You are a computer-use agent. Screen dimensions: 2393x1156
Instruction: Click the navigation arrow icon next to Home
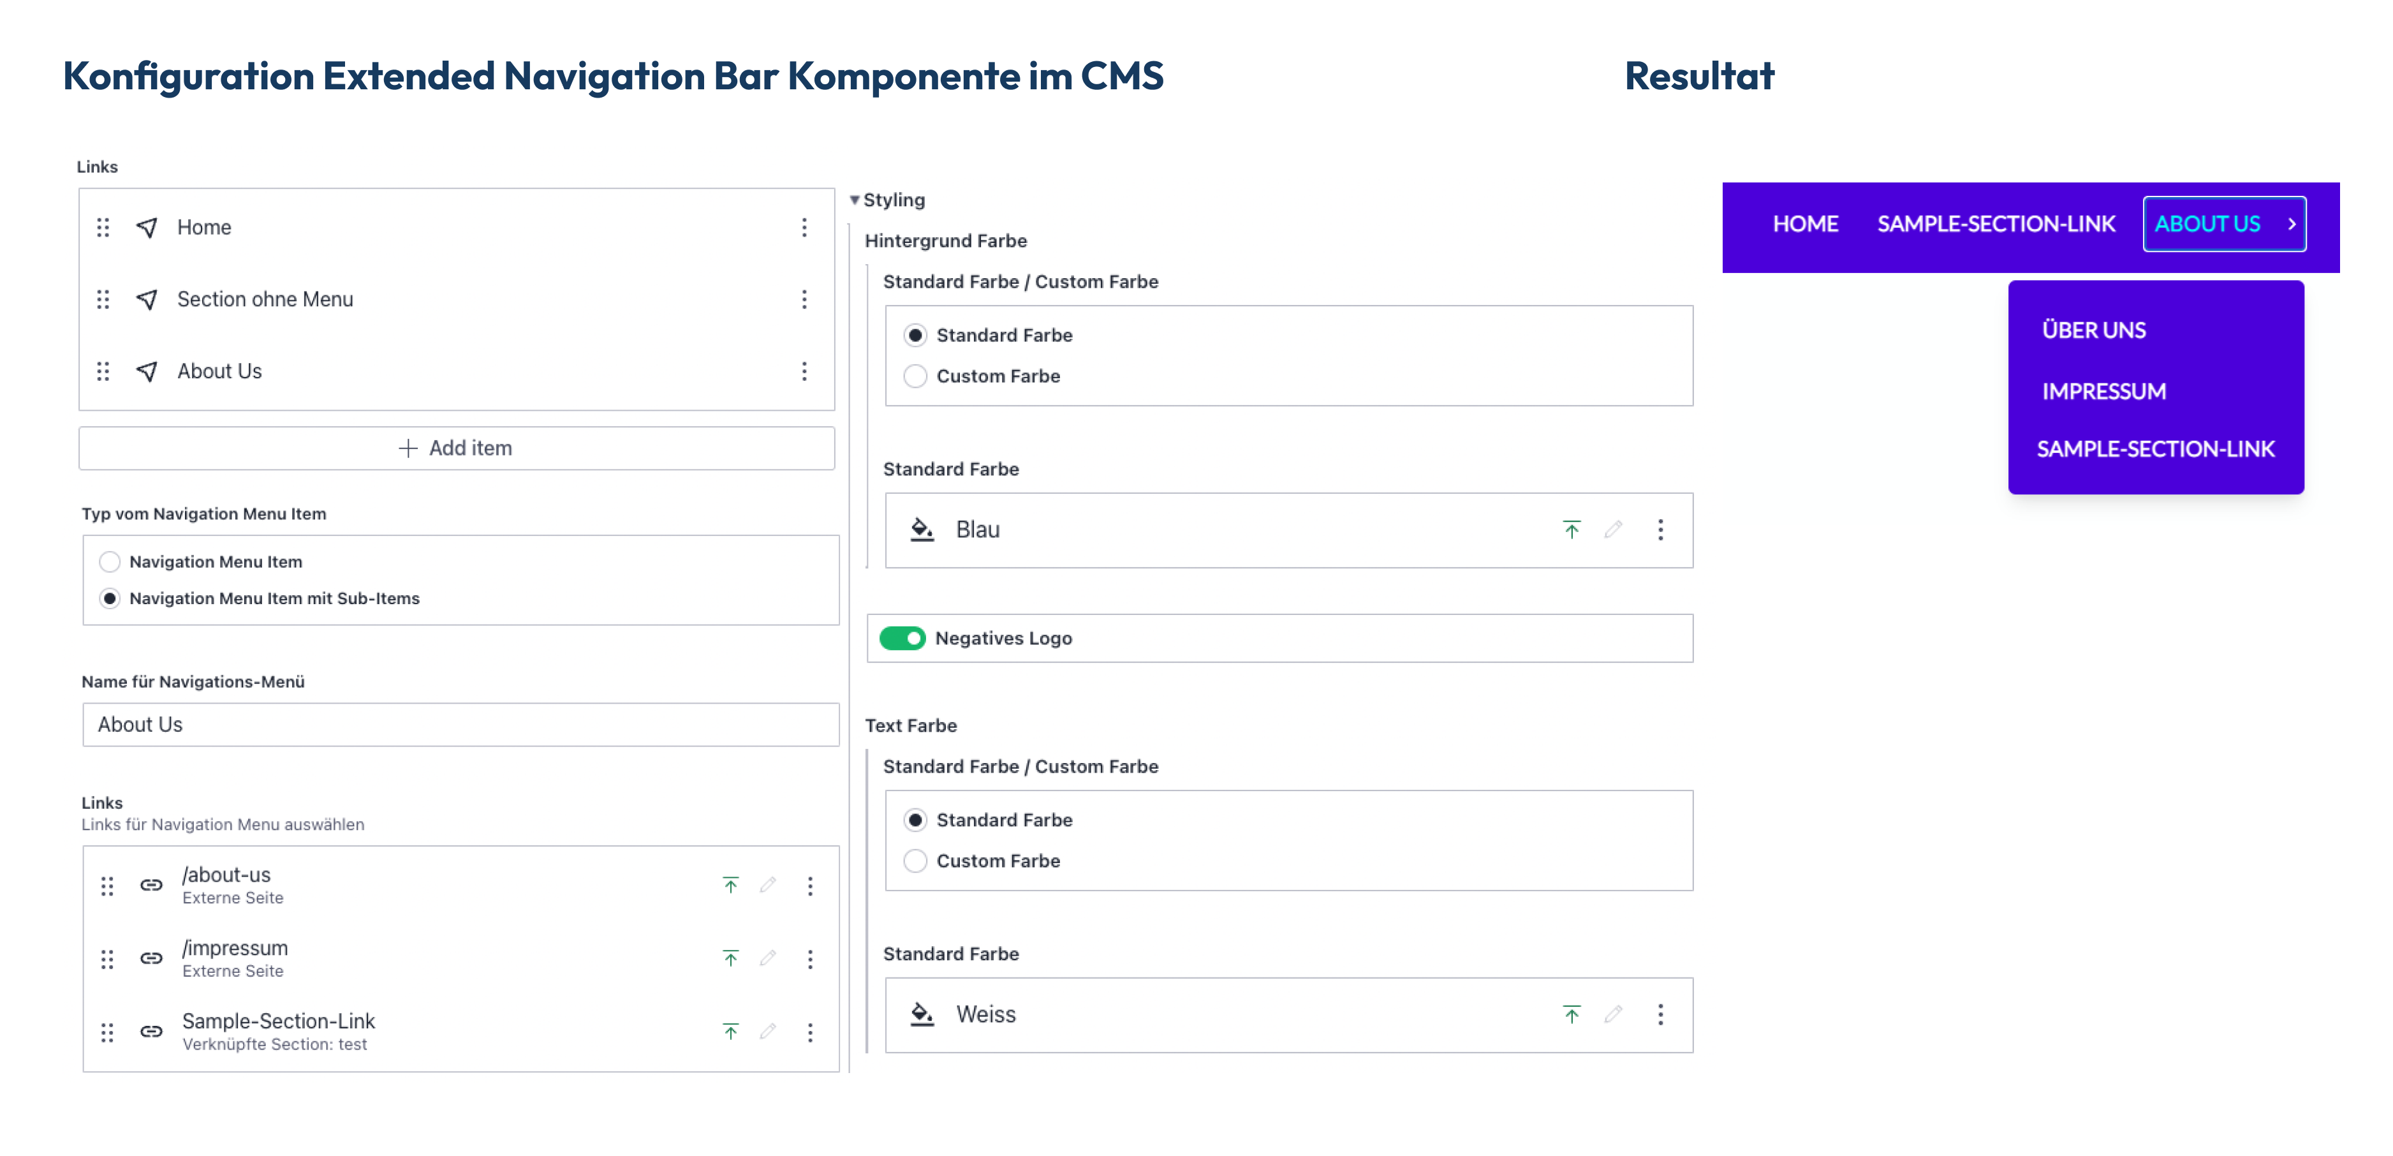click(x=145, y=225)
